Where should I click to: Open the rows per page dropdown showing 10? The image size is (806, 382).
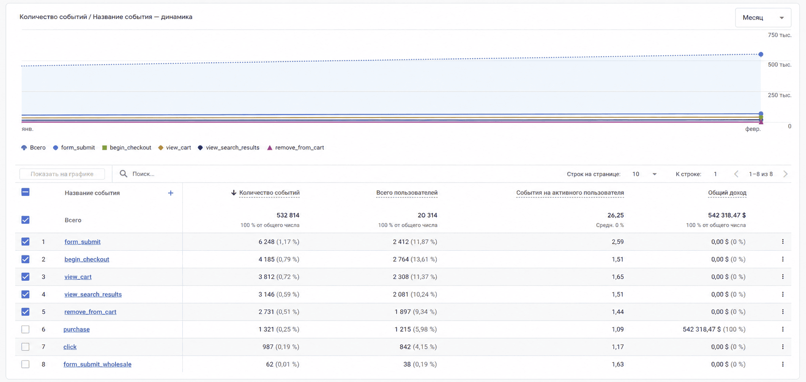click(x=644, y=174)
